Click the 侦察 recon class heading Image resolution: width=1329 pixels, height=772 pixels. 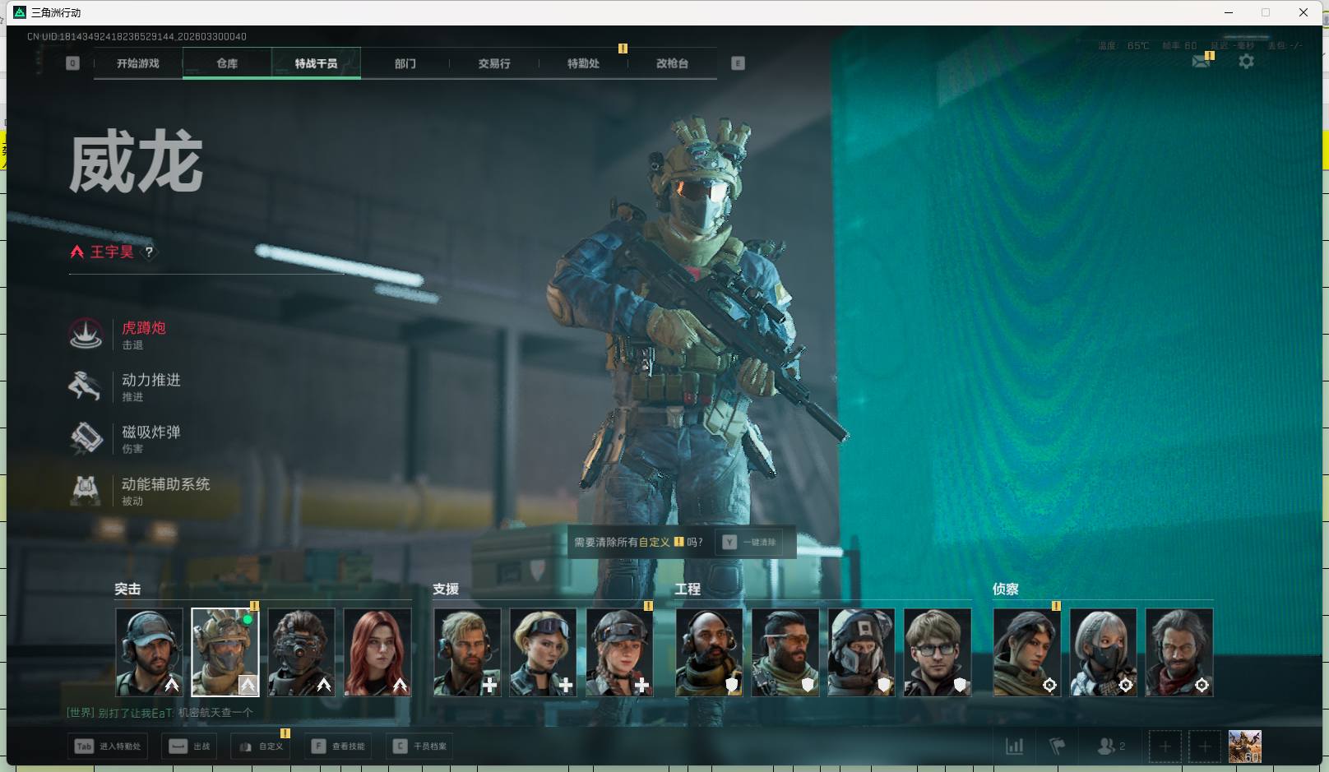pyautogui.click(x=1006, y=589)
